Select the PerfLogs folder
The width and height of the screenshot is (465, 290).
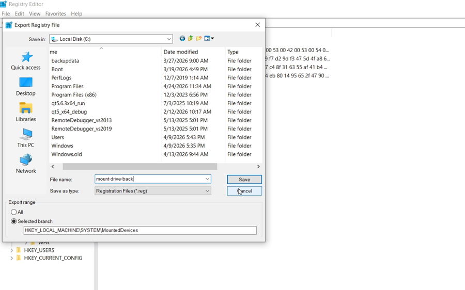pos(61,77)
